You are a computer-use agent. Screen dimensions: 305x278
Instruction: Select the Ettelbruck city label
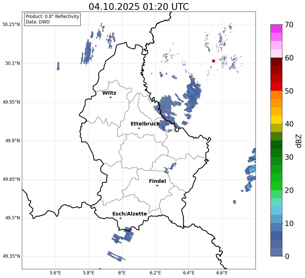tap(145, 124)
